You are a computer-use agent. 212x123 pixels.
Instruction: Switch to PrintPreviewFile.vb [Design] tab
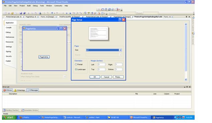coord(70,17)
